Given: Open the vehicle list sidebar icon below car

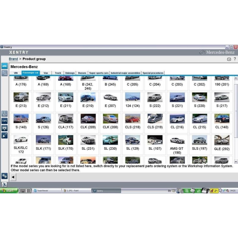Looking at the screenshot, I should tap(4, 73).
